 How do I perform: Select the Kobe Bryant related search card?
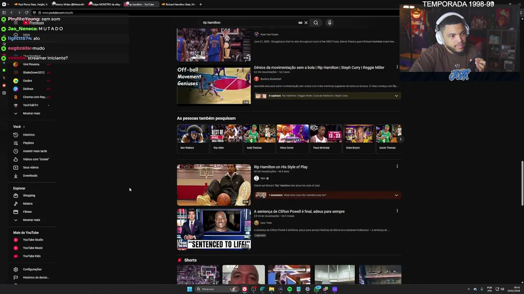click(x=359, y=138)
